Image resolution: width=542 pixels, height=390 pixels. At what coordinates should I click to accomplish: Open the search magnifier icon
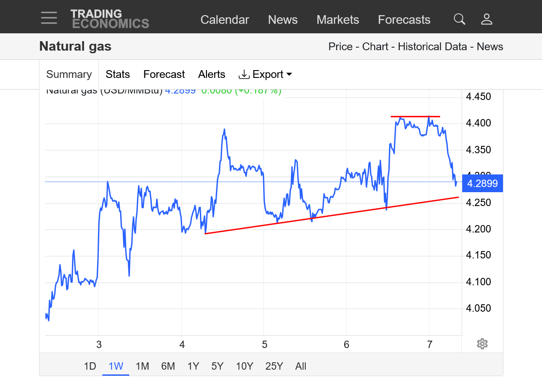click(x=459, y=19)
